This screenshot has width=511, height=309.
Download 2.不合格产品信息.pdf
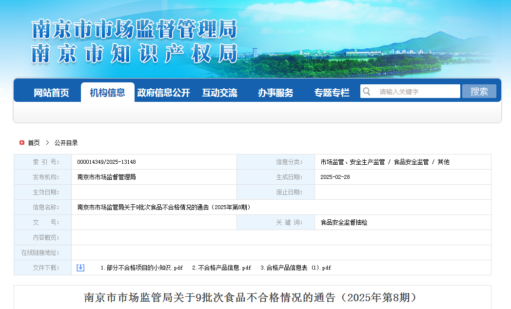coord(221,268)
